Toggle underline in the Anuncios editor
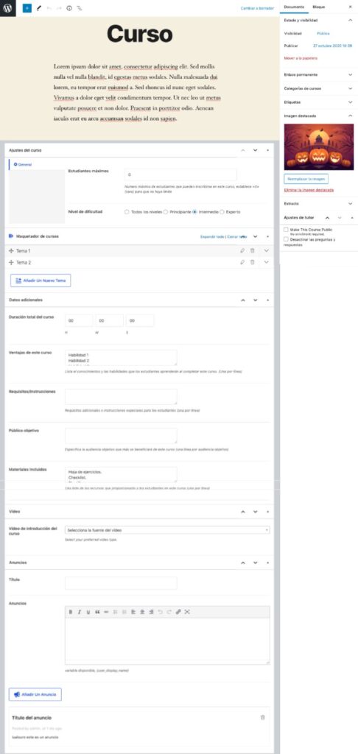358x754 pixels. [x=88, y=612]
